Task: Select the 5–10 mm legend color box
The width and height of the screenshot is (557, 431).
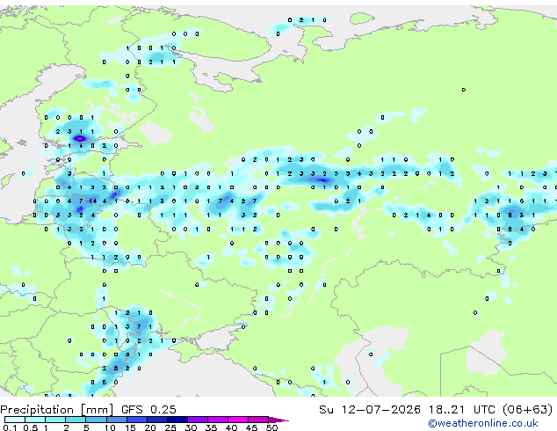Action: 96,420
